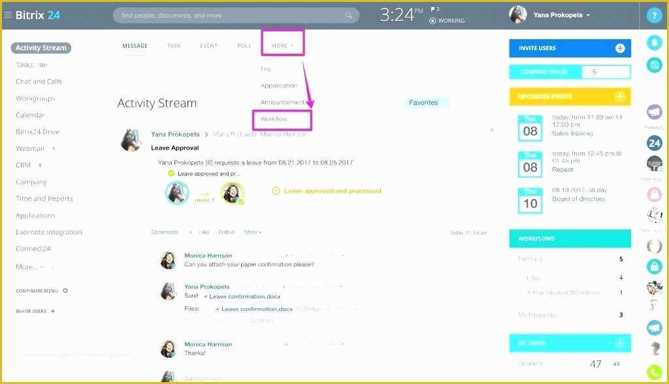
Task: Open Calendar in the left menu
Action: pyautogui.click(x=30, y=115)
